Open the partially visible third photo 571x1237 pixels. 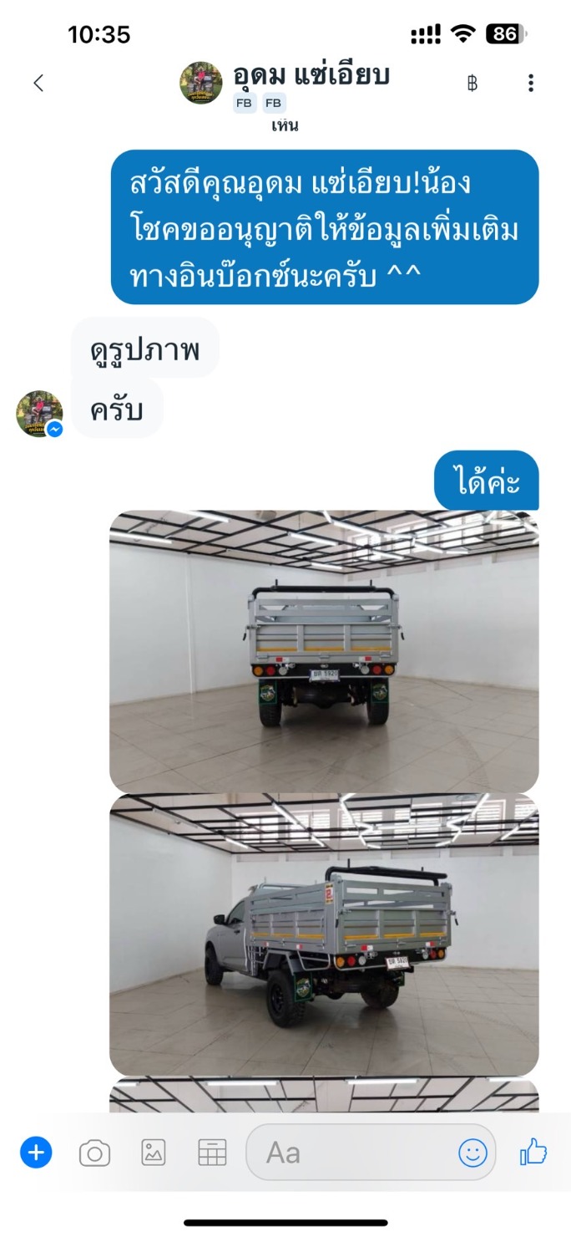(x=324, y=1095)
